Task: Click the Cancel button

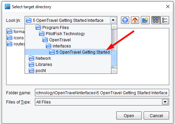Action: tap(156, 115)
